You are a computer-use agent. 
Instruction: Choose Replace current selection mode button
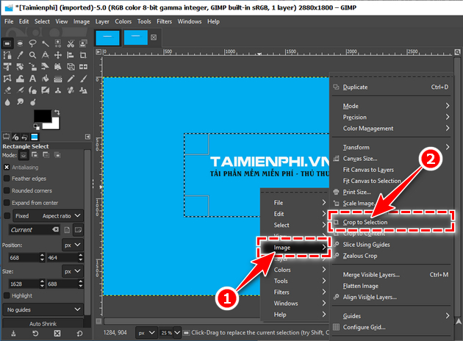24,155
